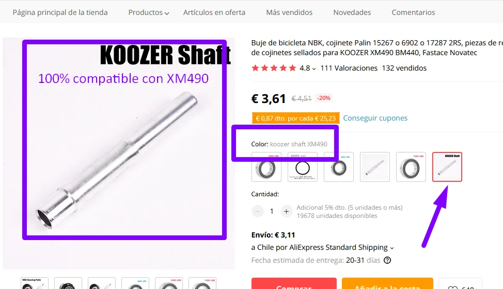Open the Comentarios tab
This screenshot has height=289, width=503.
point(413,12)
